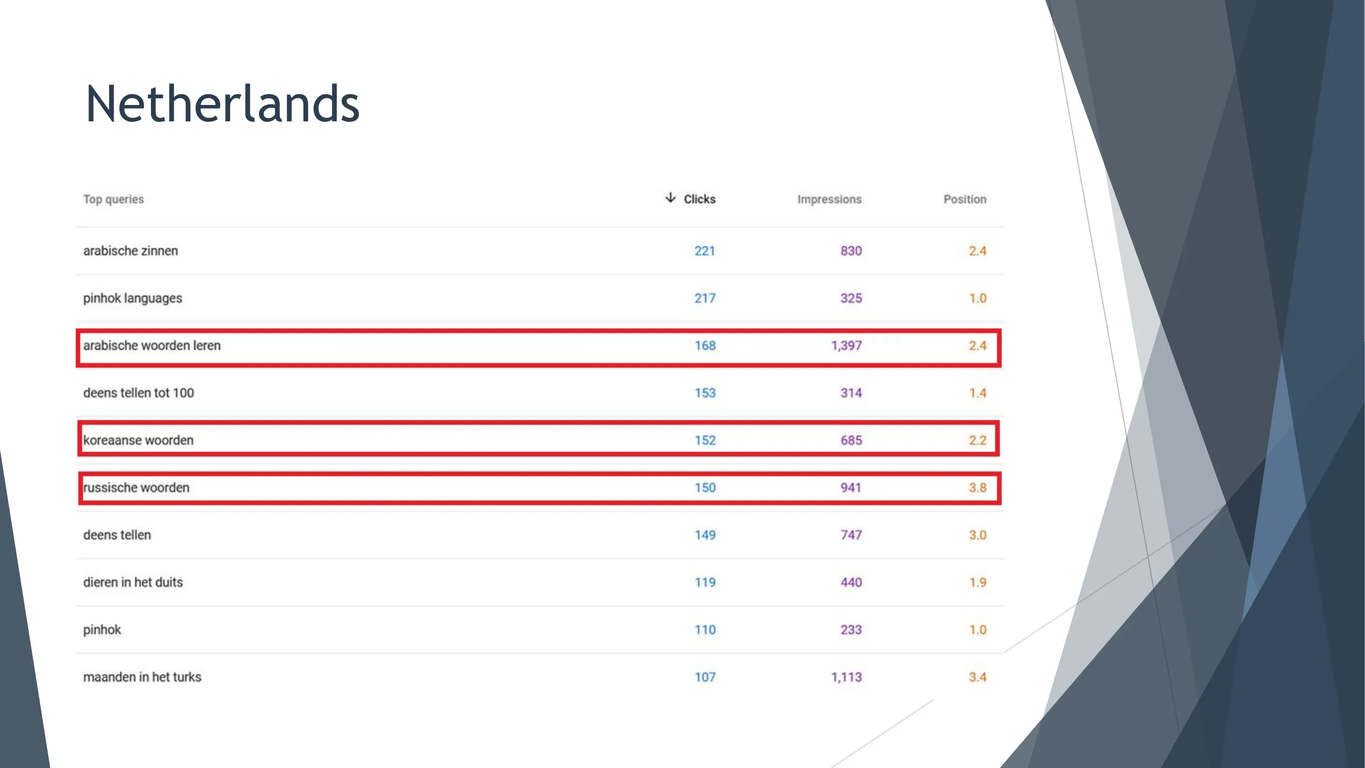Click the Top queries column header
The image size is (1365, 768).
[114, 199]
